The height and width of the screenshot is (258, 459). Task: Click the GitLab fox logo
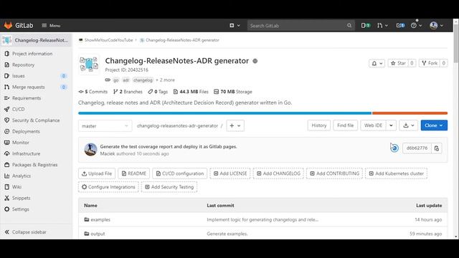tap(8, 26)
